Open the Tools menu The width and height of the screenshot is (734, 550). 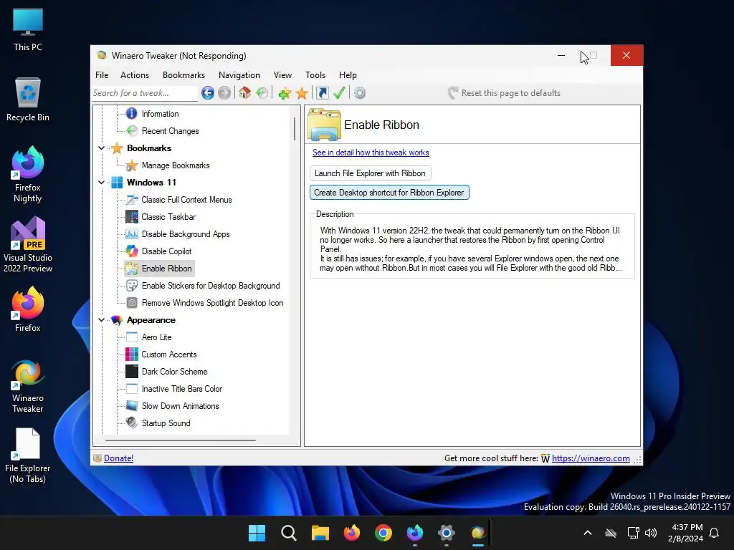(x=315, y=74)
